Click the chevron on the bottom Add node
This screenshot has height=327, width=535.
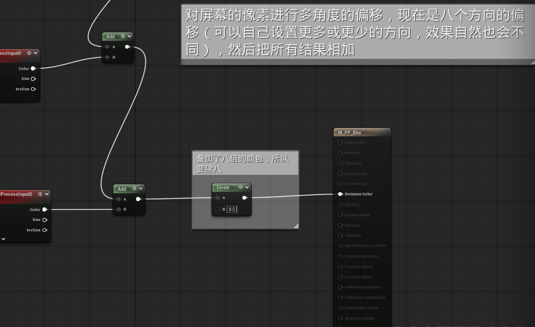pyautogui.click(x=141, y=189)
